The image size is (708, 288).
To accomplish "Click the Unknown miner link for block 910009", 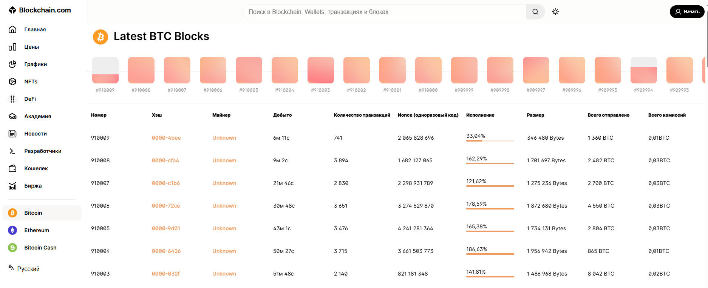I will coord(224,138).
